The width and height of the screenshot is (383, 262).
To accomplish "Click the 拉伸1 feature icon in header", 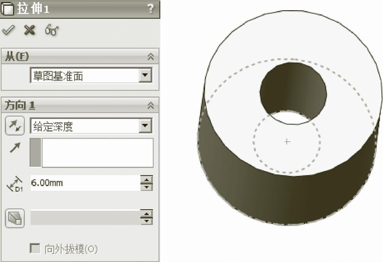I will click(x=7, y=9).
